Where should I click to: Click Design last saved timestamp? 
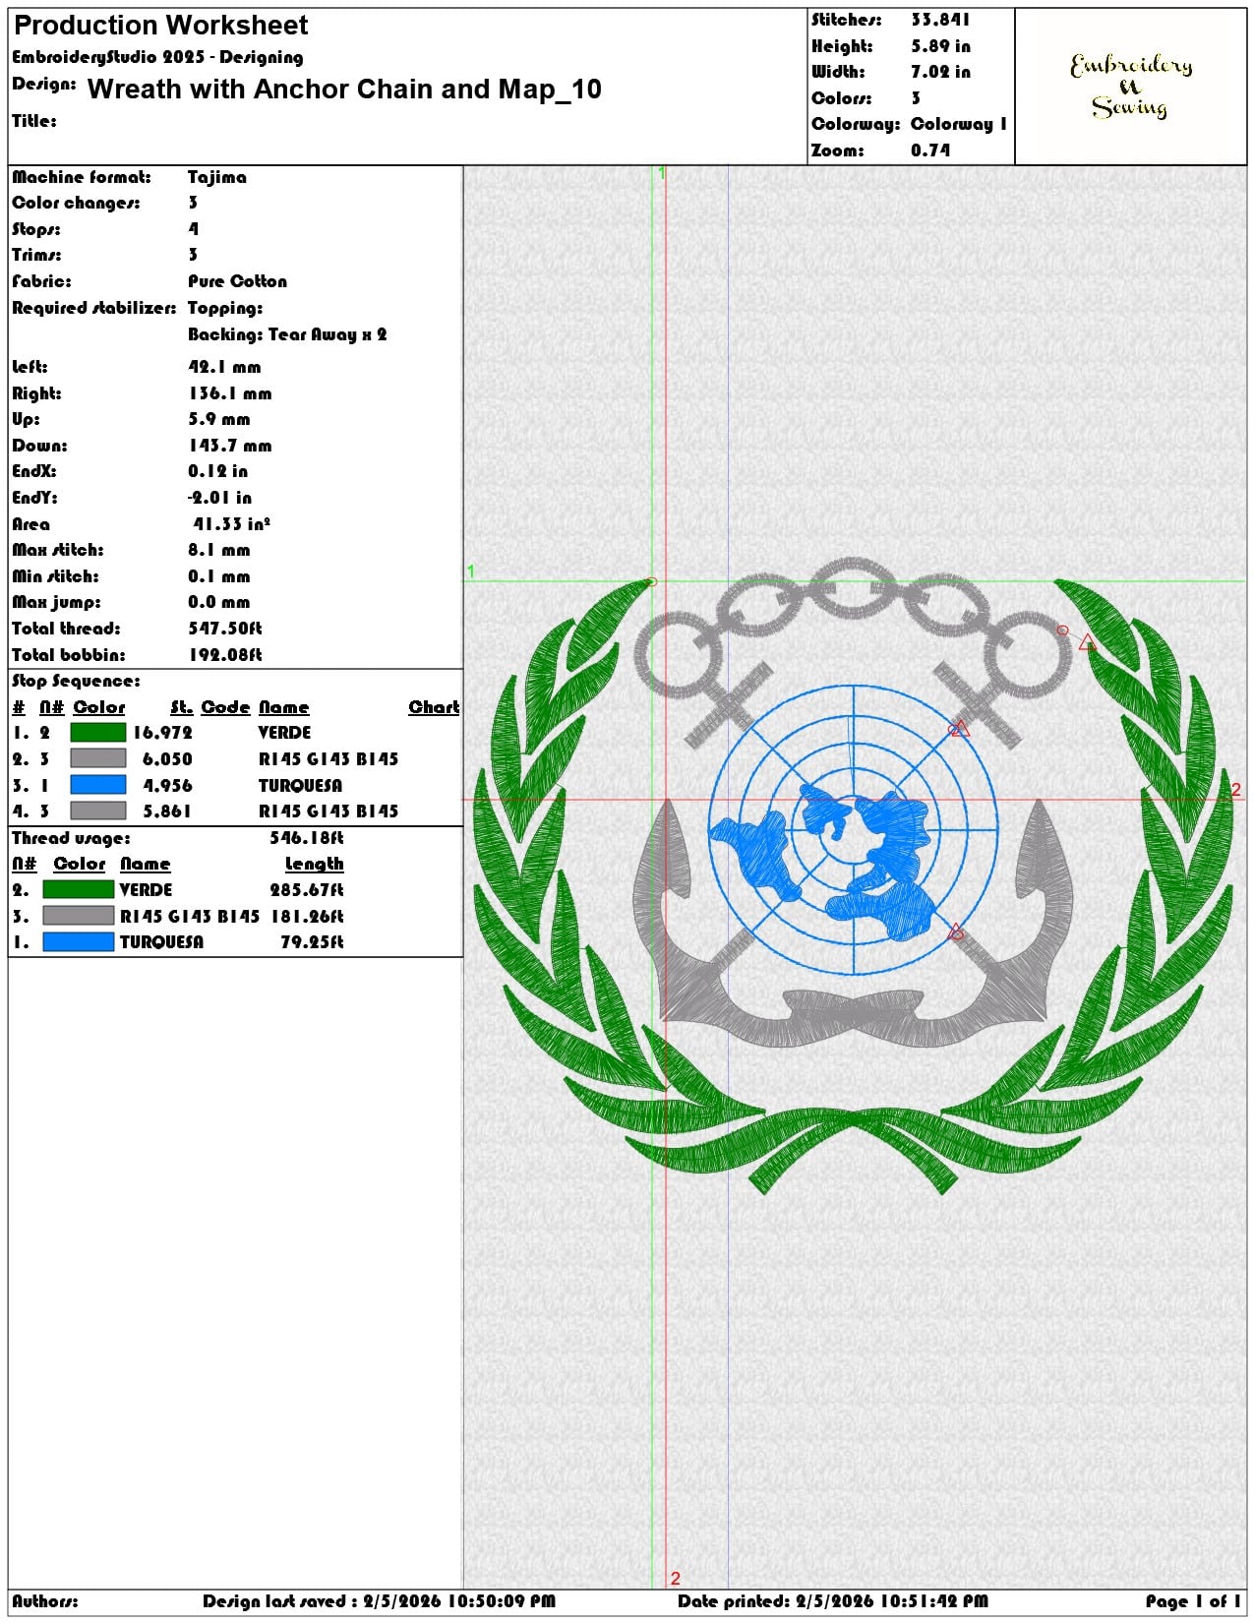[380, 1601]
